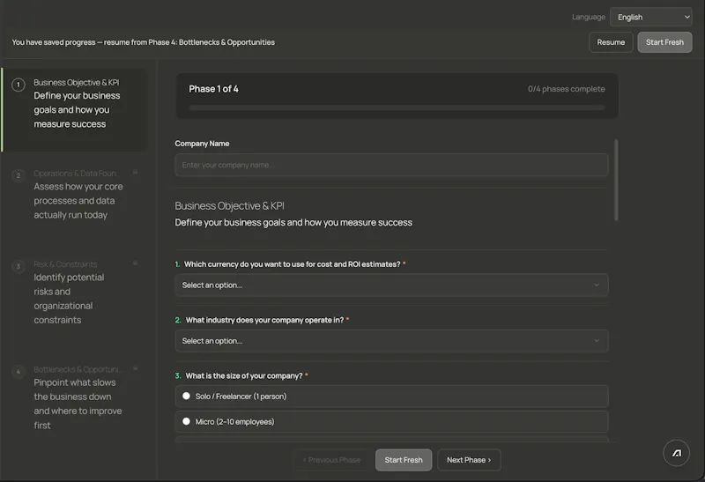Click the saved progress message text
Image resolution: width=705 pixels, height=482 pixels.
[144, 42]
